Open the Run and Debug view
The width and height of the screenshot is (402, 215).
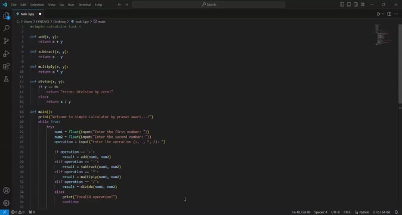[x=6, y=53]
